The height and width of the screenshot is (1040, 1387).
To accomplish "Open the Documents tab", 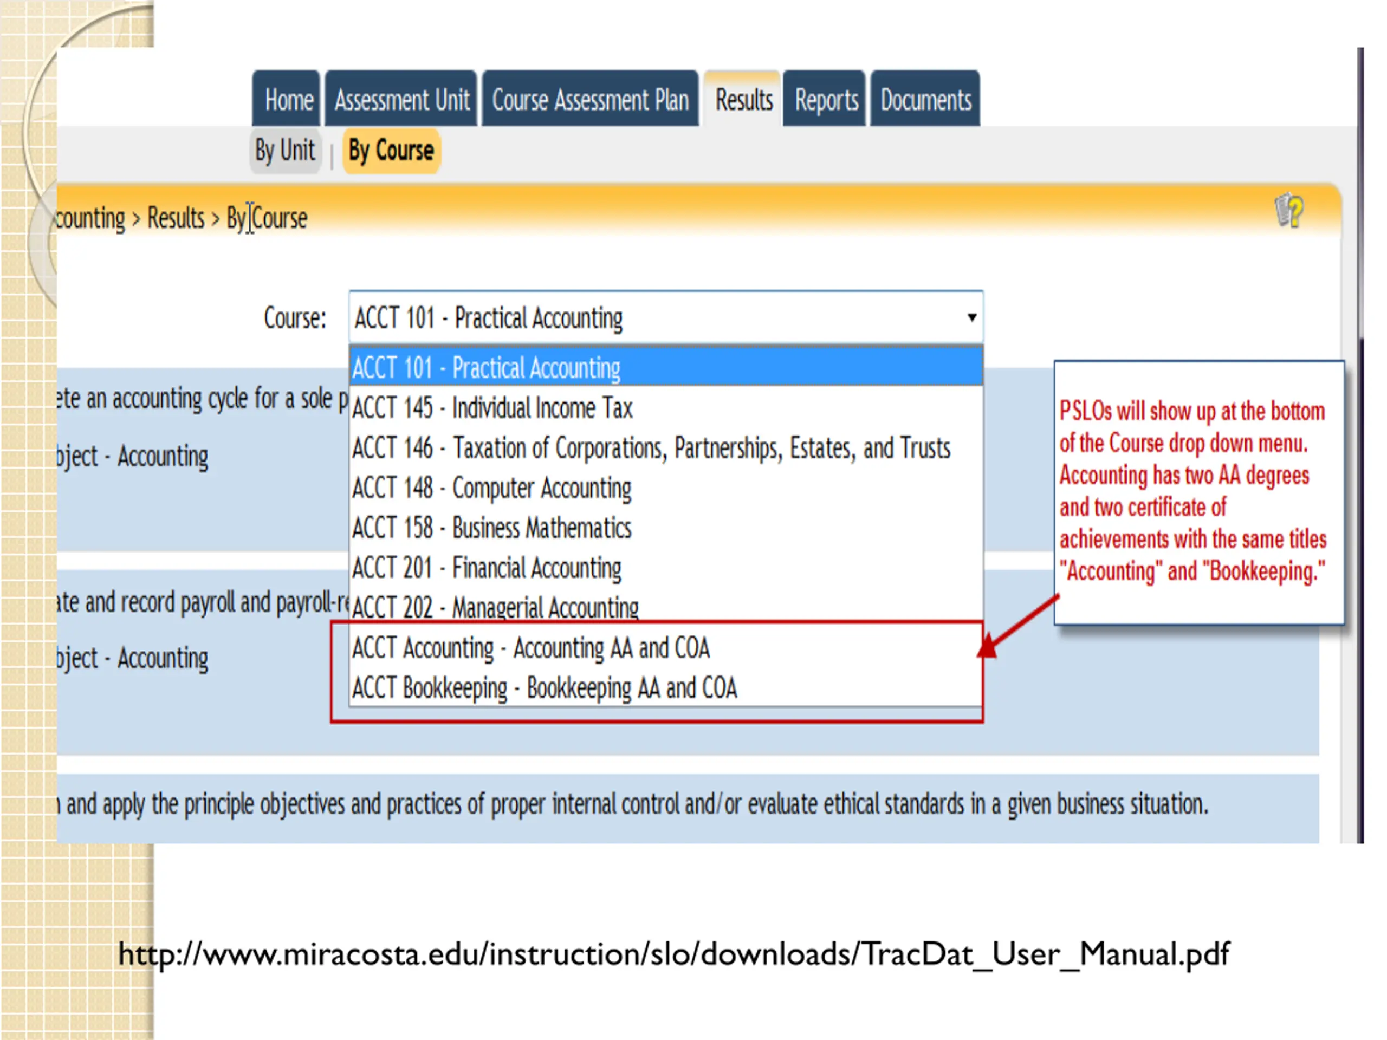I will tap(925, 100).
